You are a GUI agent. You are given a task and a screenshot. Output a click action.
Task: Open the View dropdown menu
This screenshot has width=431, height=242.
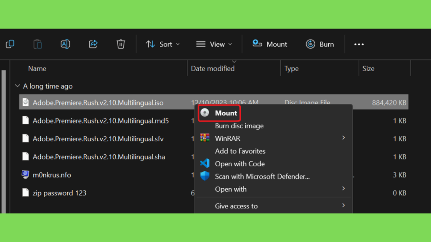point(214,44)
